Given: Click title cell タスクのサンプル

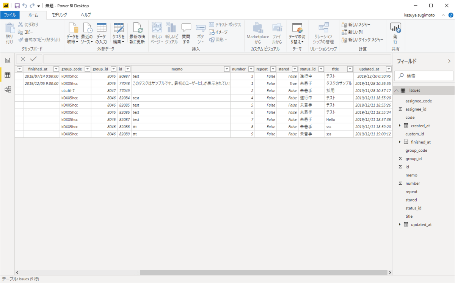Looking at the screenshot, I should point(339,83).
